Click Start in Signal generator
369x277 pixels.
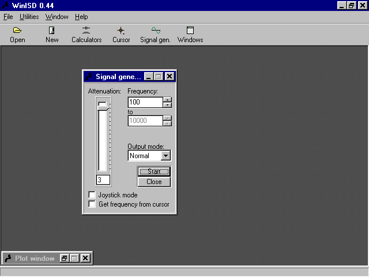point(154,171)
